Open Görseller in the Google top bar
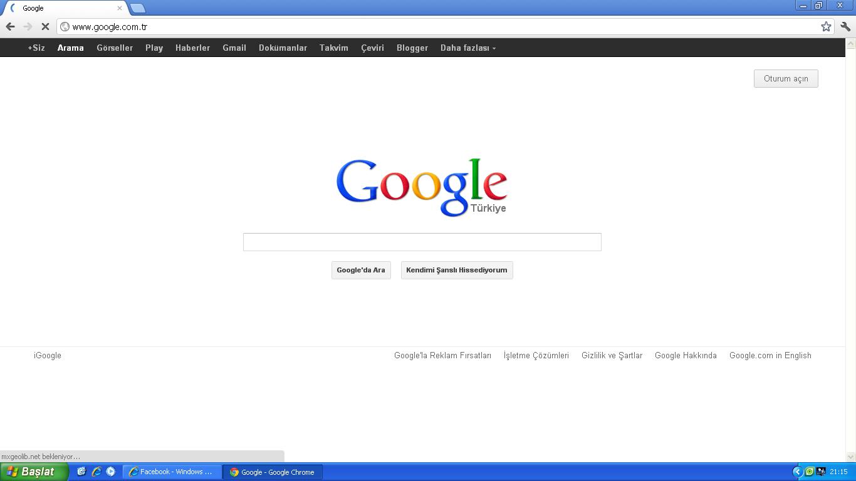 pos(115,48)
